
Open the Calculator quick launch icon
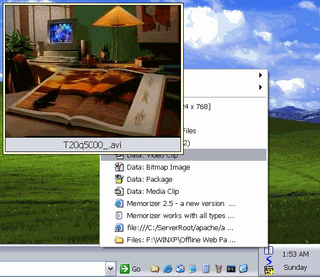pos(206,269)
